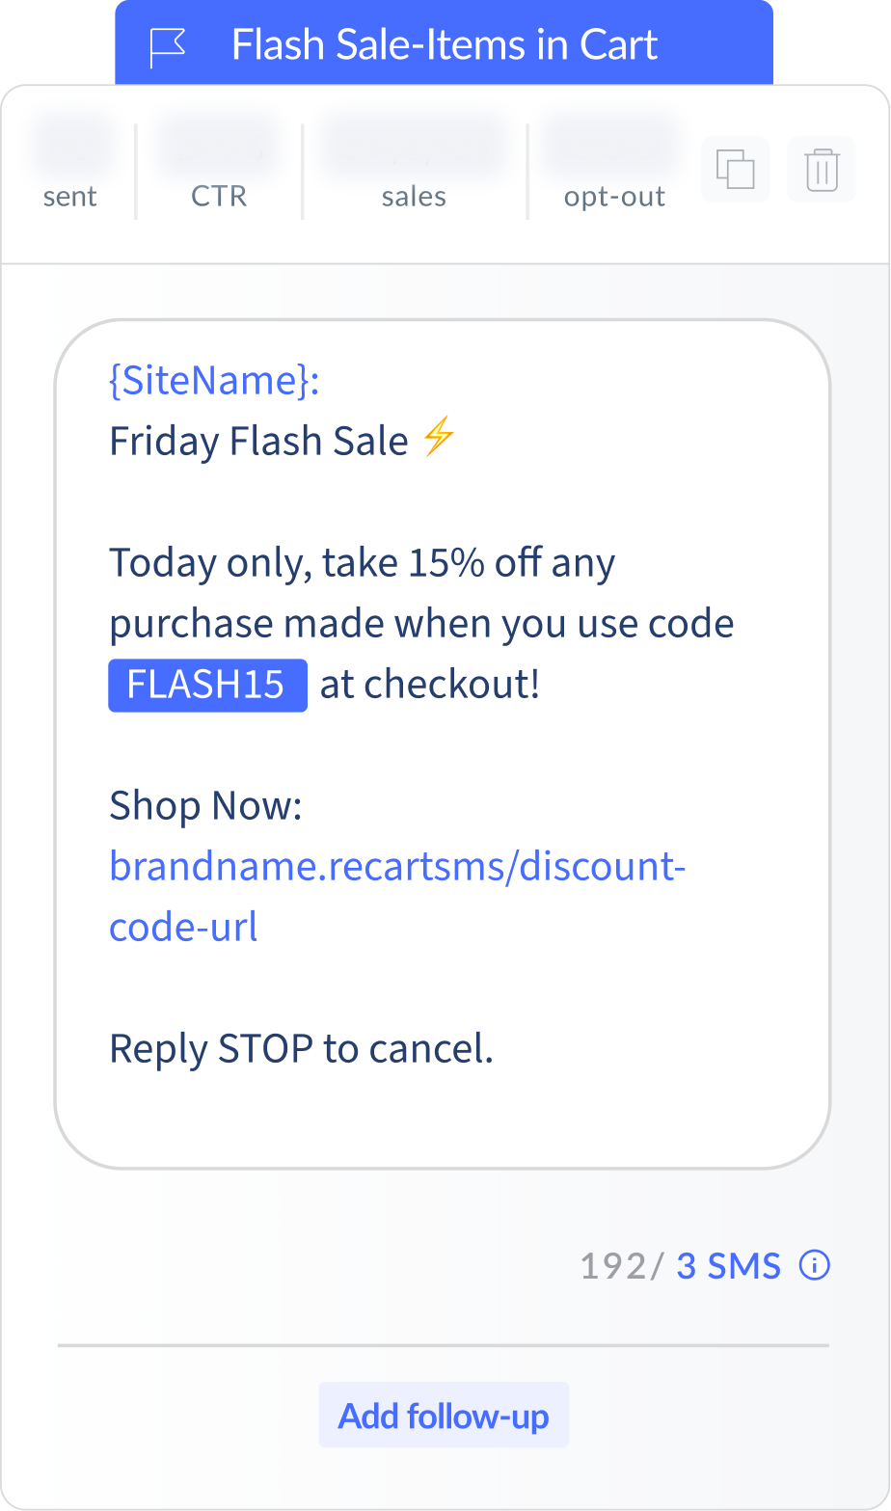Click the SMS count info icon
Viewport: 891px width, 1511px height.
815,1264
